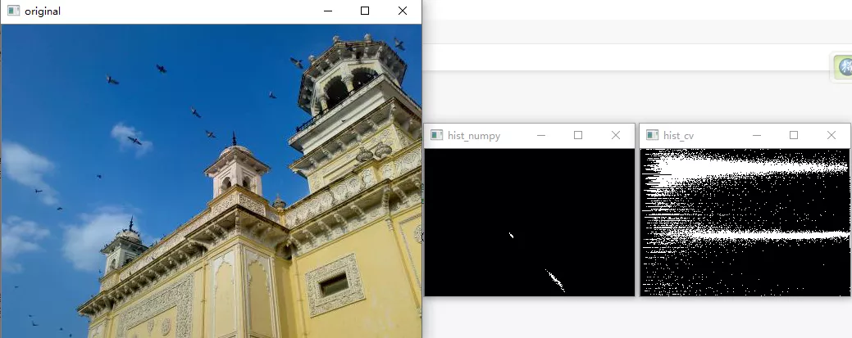
Task: Click the hist_numpy window's title icon
Action: click(x=436, y=135)
